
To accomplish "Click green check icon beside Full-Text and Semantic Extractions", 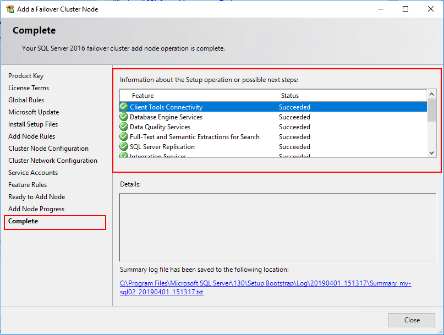I will point(124,136).
